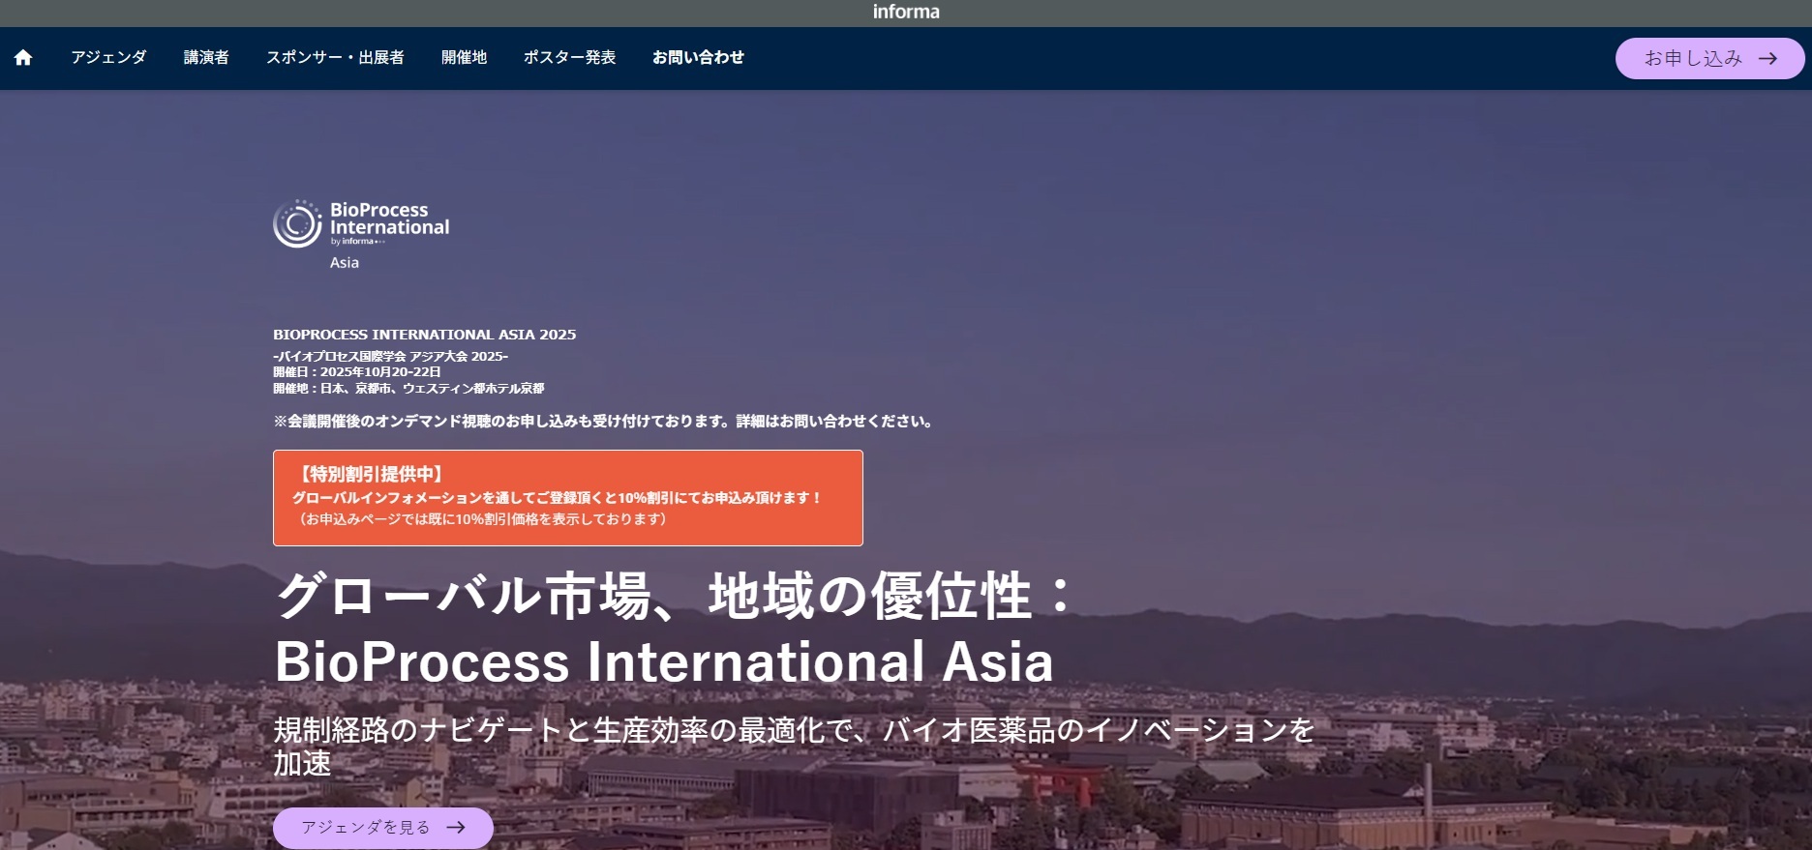Viewport: 1812px width, 850px height.
Task: Open the アジェンダ menu item
Action: (108, 57)
